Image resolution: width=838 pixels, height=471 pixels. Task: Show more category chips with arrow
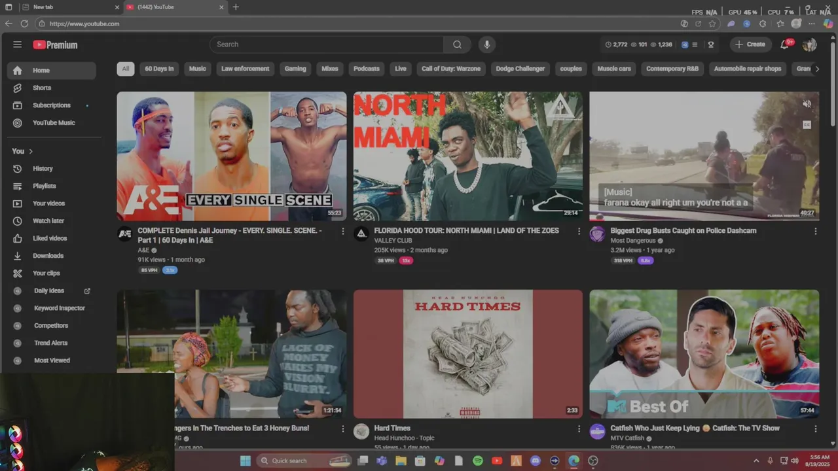pos(816,69)
